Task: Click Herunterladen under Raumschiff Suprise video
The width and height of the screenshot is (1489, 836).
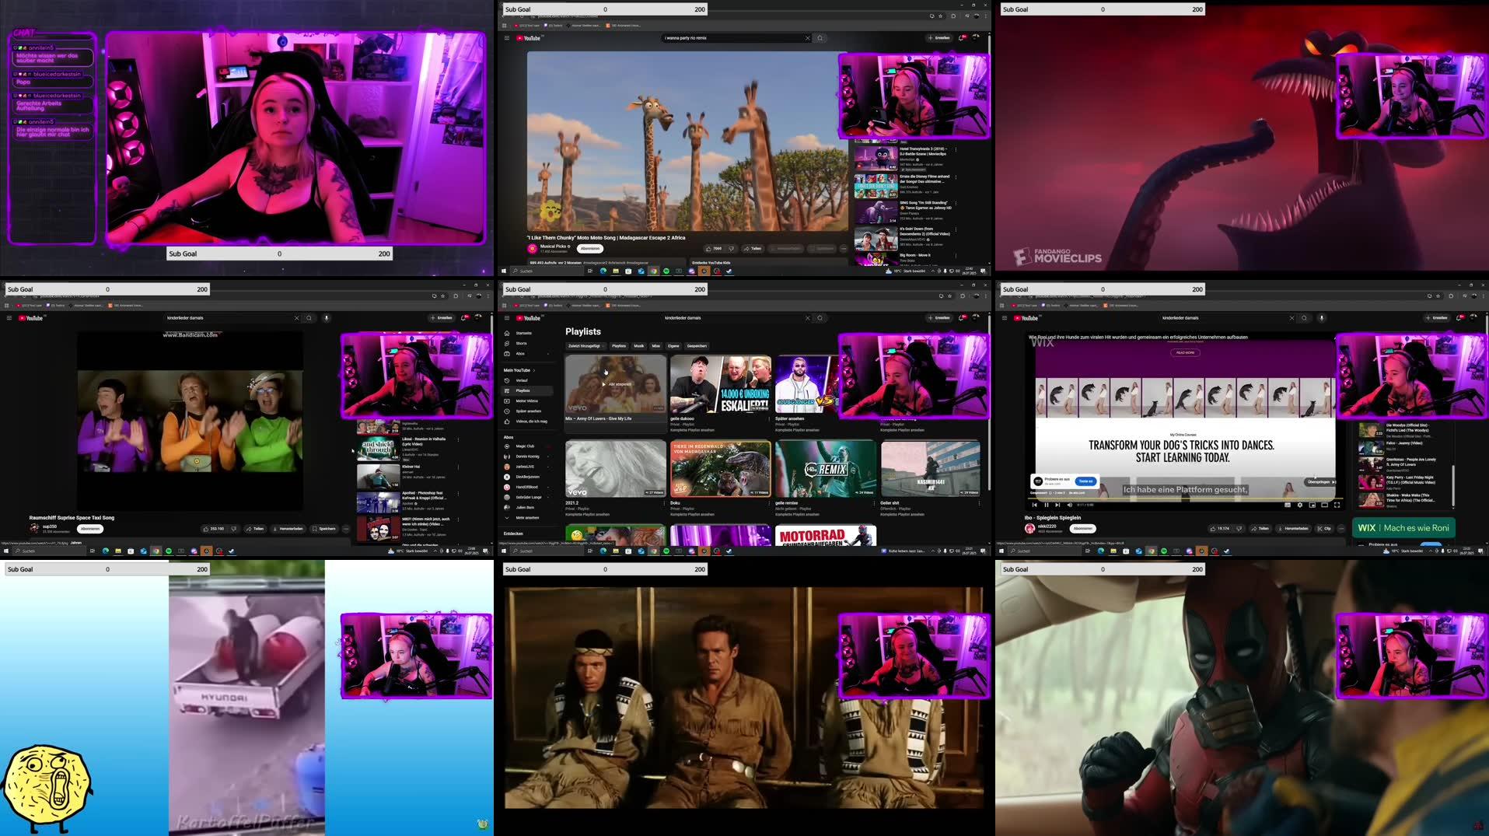Action: click(x=288, y=529)
